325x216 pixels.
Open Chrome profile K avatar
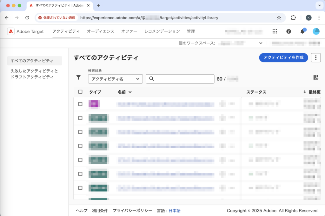coord(308,18)
